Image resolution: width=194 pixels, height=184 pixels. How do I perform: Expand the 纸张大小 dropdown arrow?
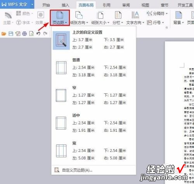pyautogui.click(x=109, y=23)
